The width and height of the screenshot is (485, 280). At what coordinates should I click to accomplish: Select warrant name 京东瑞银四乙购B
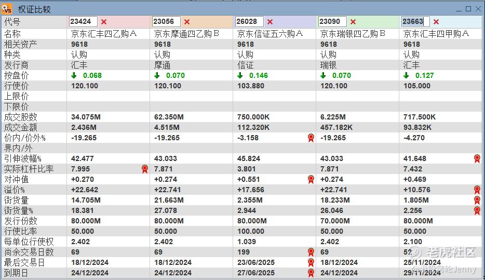pos(353,33)
